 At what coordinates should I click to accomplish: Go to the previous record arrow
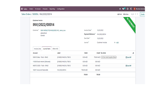135,14
